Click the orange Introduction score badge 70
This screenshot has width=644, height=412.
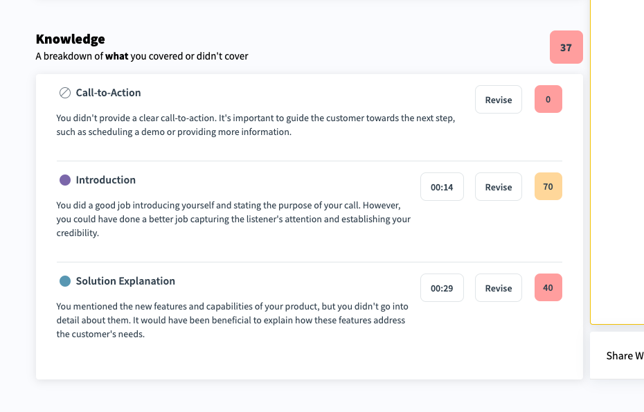(548, 187)
